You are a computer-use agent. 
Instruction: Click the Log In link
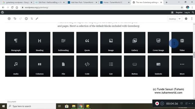pyautogui.click(x=187, y=12)
